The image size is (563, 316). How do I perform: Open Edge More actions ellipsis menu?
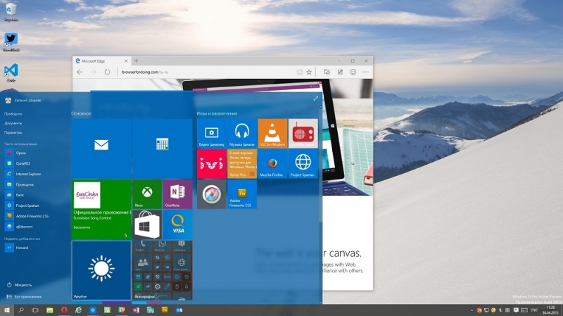(365, 72)
